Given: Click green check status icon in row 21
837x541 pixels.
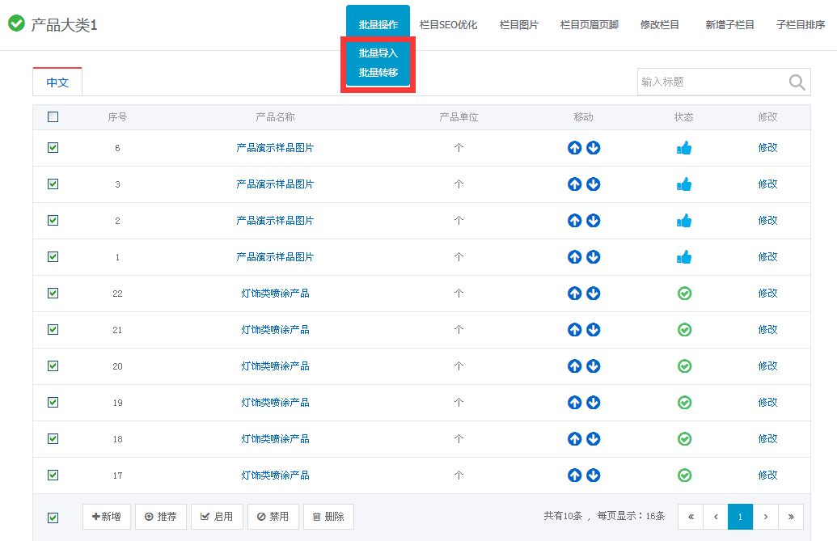Looking at the screenshot, I should tap(684, 330).
